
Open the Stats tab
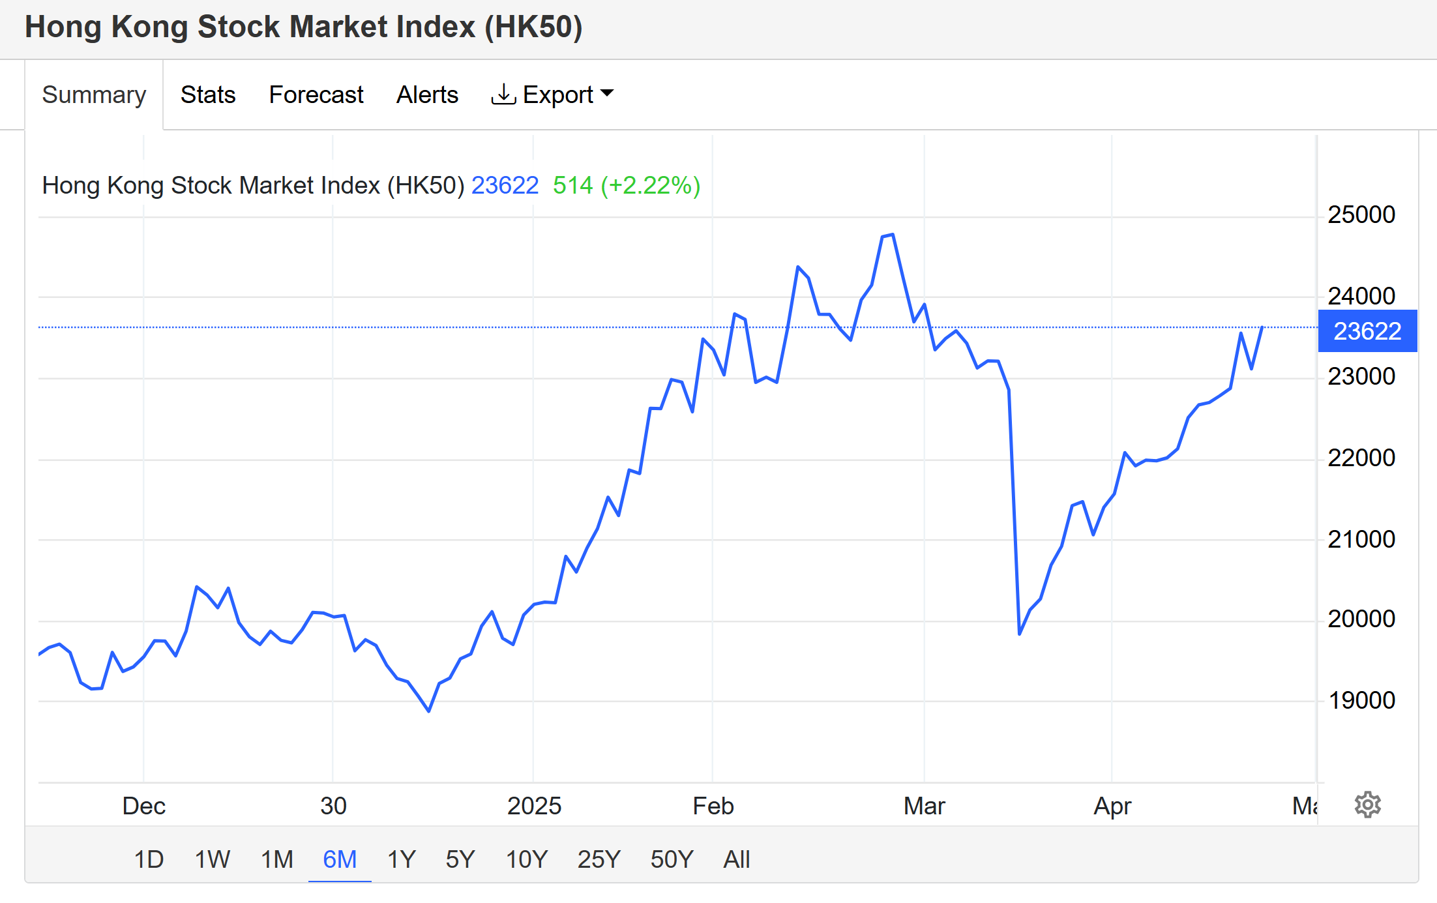[207, 95]
